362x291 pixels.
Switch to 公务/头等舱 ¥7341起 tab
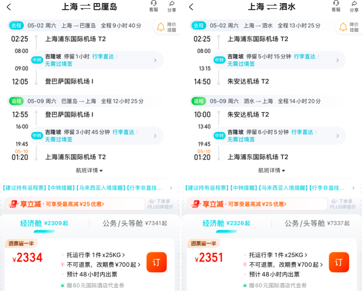click(135, 223)
